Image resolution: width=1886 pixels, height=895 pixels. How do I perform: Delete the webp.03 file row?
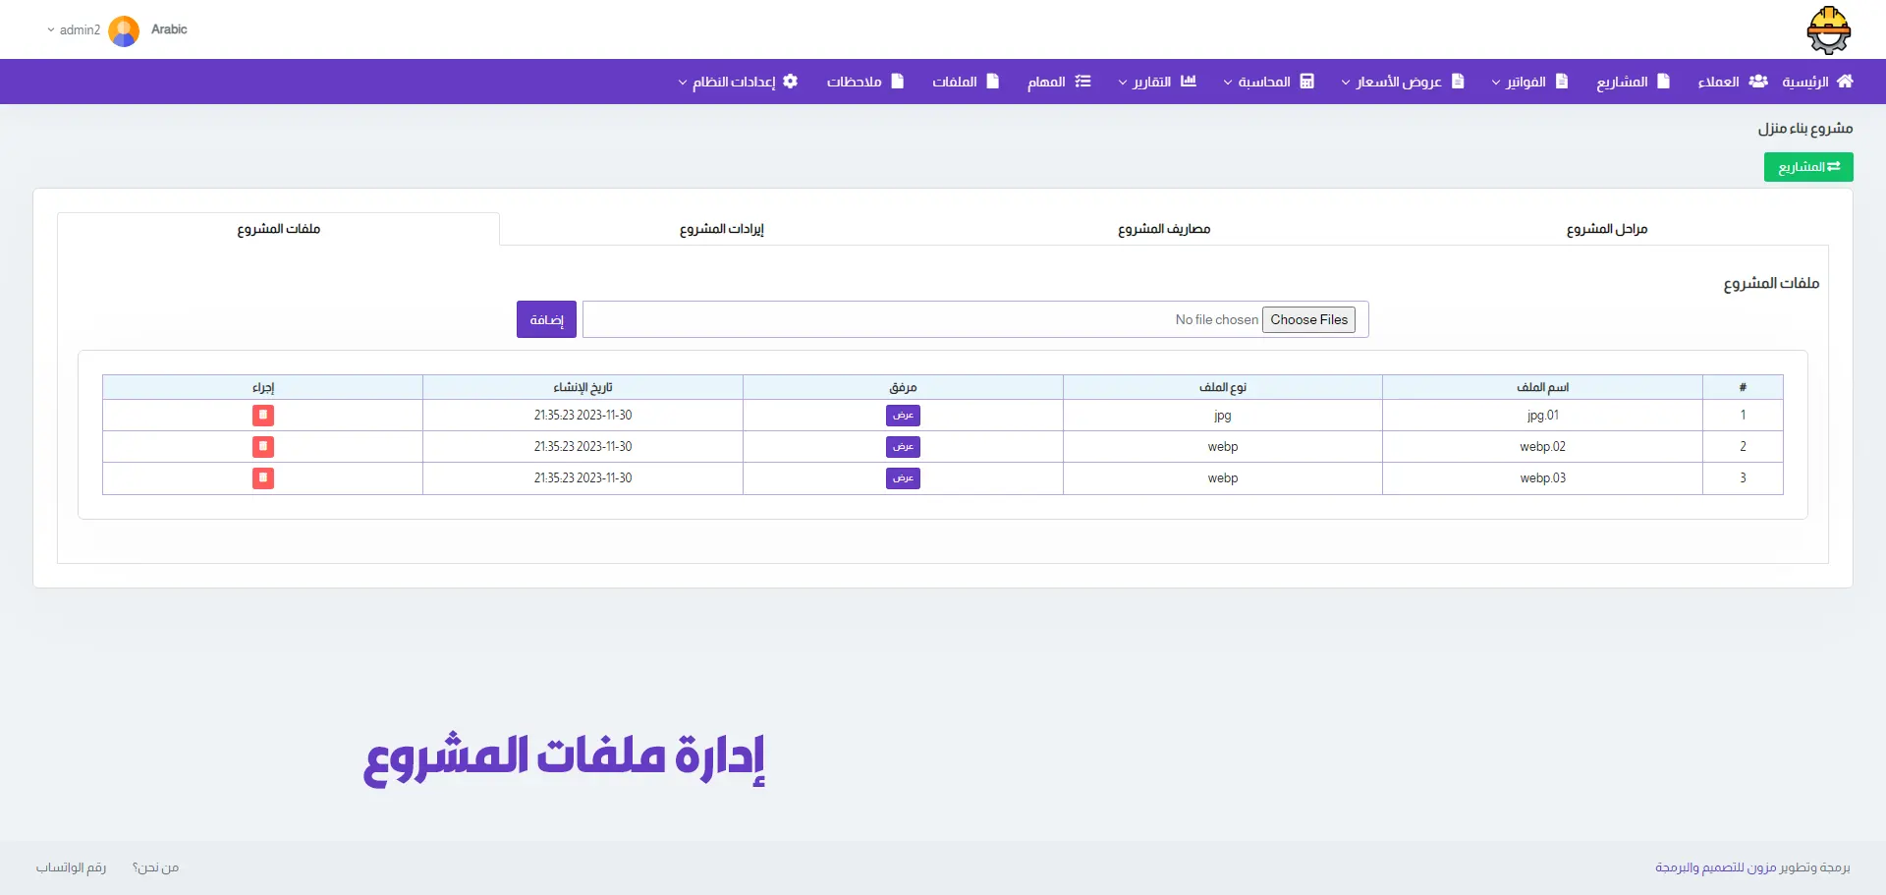(x=262, y=478)
